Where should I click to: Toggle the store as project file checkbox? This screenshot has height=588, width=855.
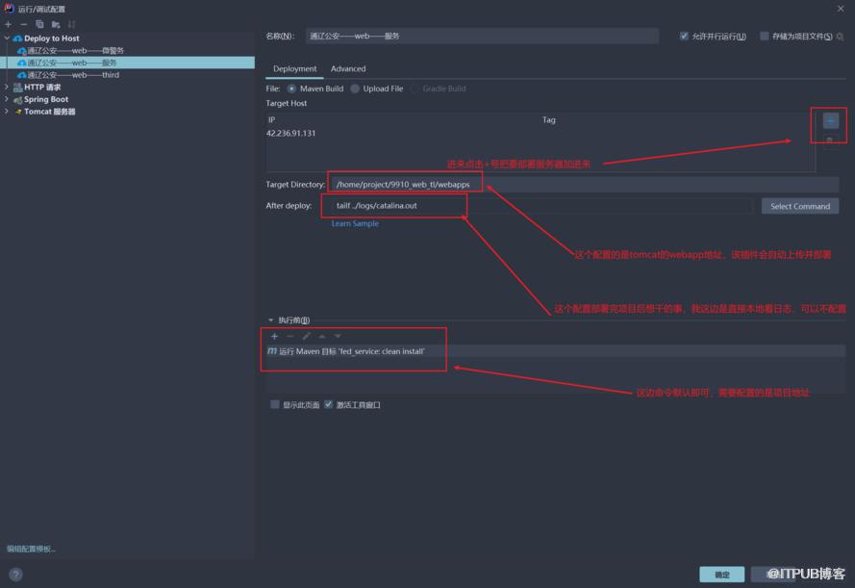[764, 36]
